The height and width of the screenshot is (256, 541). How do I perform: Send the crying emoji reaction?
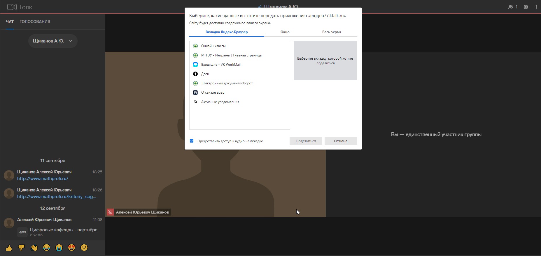59,248
